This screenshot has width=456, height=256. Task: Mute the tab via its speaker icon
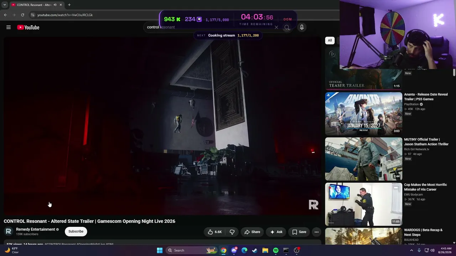pos(55,5)
